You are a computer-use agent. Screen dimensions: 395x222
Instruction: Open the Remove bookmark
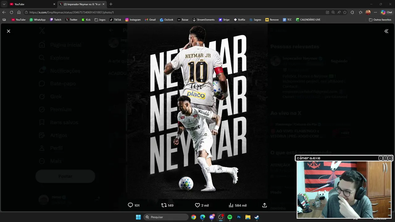272,19
